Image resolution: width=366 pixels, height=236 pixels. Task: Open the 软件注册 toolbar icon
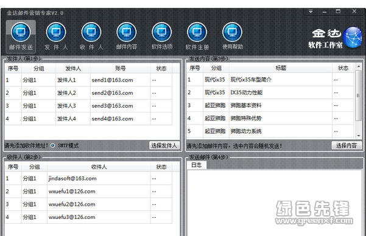tap(197, 36)
